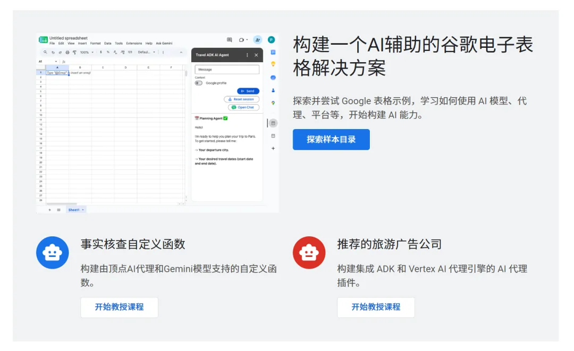This screenshot has width=574, height=351.
Task: Apply the dollar currency format
Action: (101, 52)
